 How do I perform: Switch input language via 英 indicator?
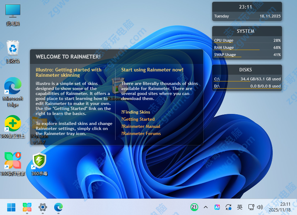tap(240, 207)
